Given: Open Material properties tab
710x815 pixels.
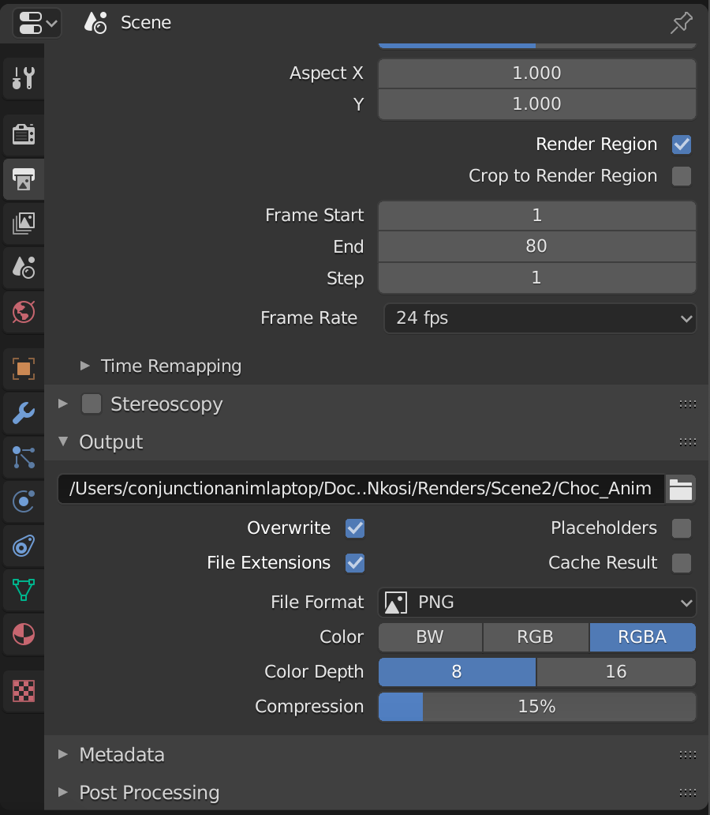Looking at the screenshot, I should pyautogui.click(x=24, y=634).
